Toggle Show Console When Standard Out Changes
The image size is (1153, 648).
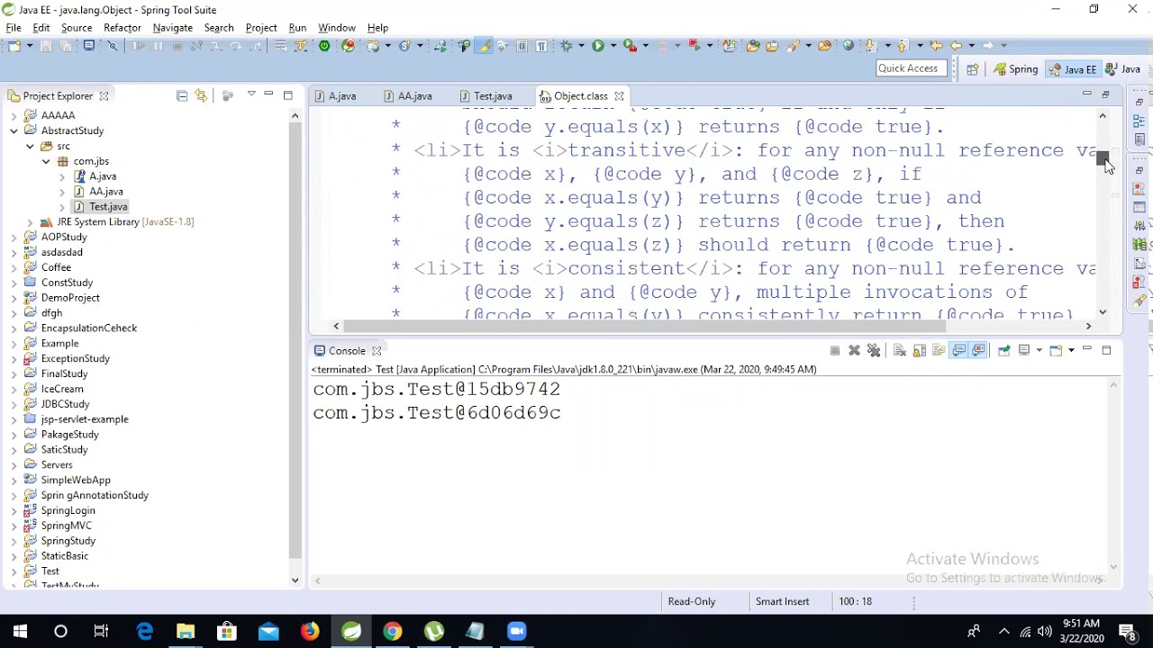click(958, 350)
